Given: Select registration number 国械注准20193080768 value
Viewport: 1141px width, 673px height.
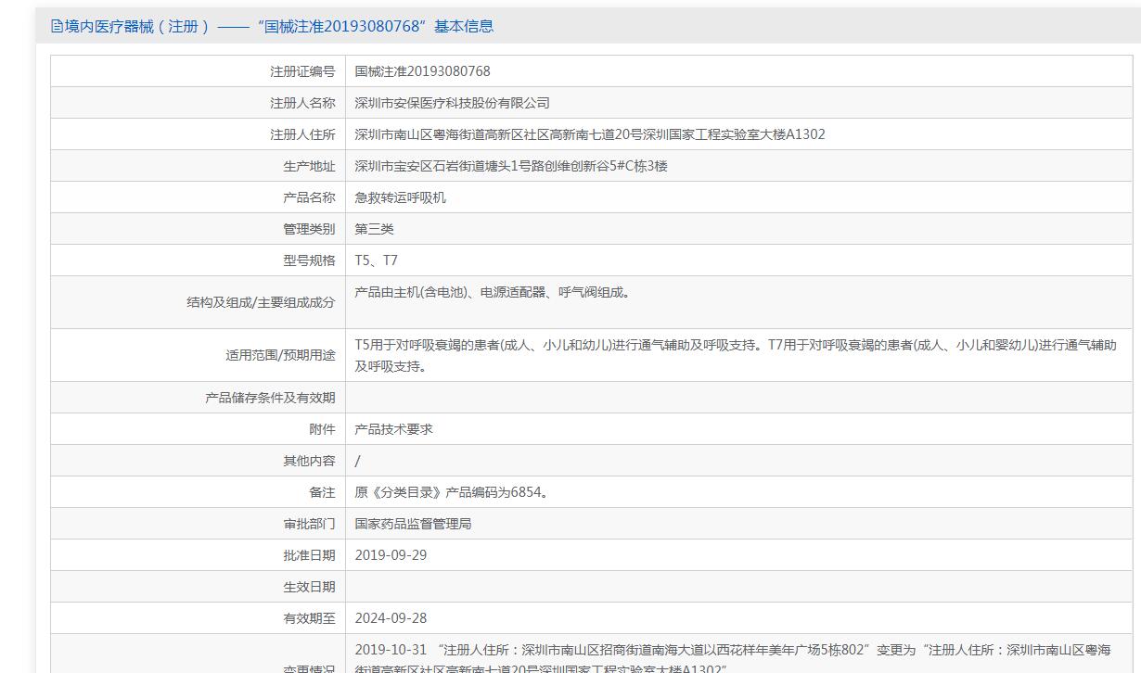Looking at the screenshot, I should (422, 71).
